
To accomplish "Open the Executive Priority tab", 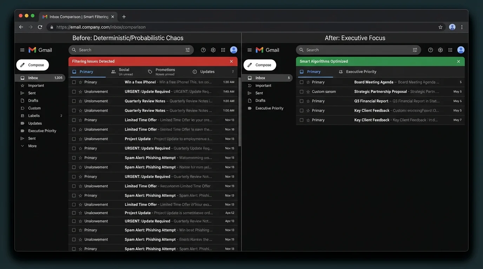I will [x=358, y=71].
